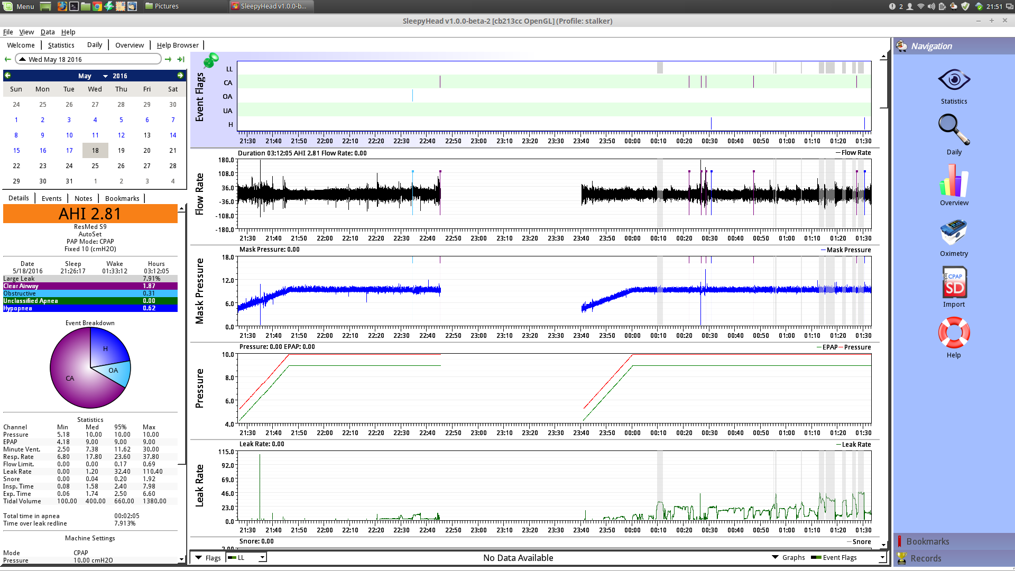Click the CPAP SD card Import icon
The height and width of the screenshot is (571, 1015).
954,282
